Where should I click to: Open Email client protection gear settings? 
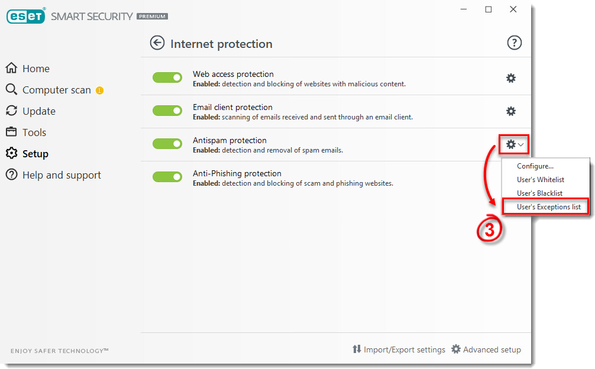[511, 111]
